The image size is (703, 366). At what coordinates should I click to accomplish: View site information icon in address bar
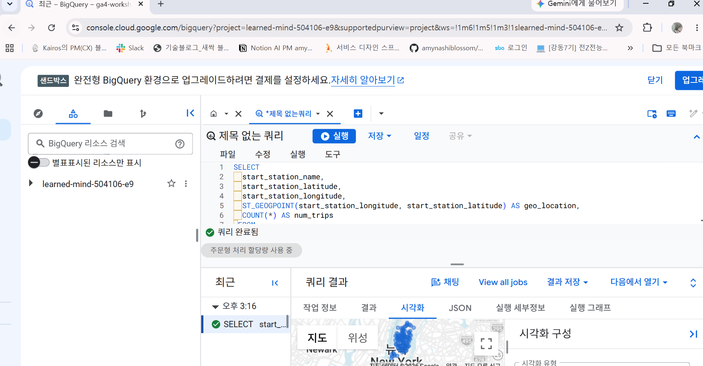pyautogui.click(x=76, y=28)
